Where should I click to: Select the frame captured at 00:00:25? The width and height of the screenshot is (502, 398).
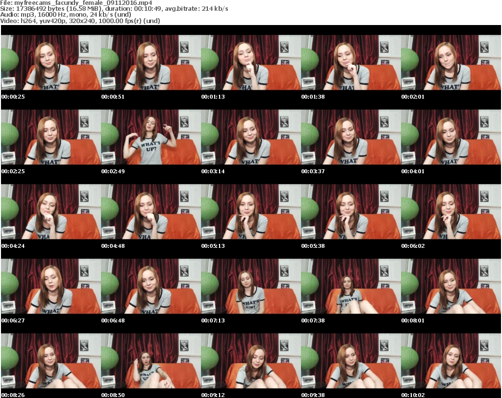click(x=51, y=62)
